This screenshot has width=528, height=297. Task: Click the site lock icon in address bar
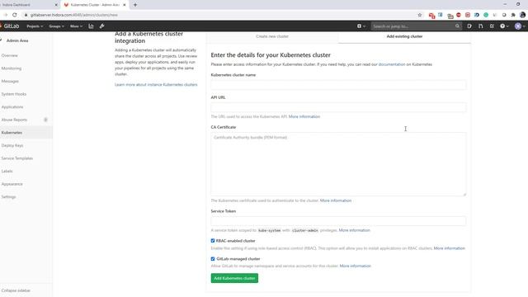click(x=26, y=15)
